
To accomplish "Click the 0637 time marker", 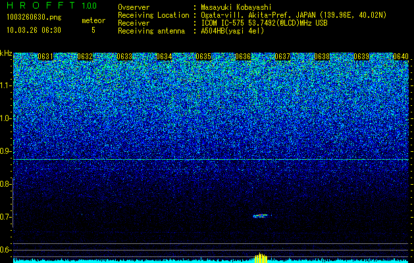I will (x=282, y=57).
